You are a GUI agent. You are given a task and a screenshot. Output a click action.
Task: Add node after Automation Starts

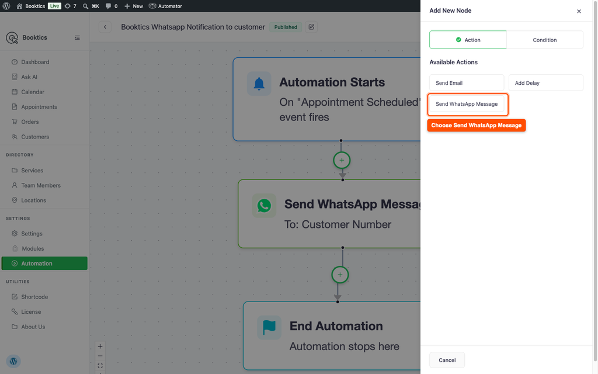pos(342,160)
